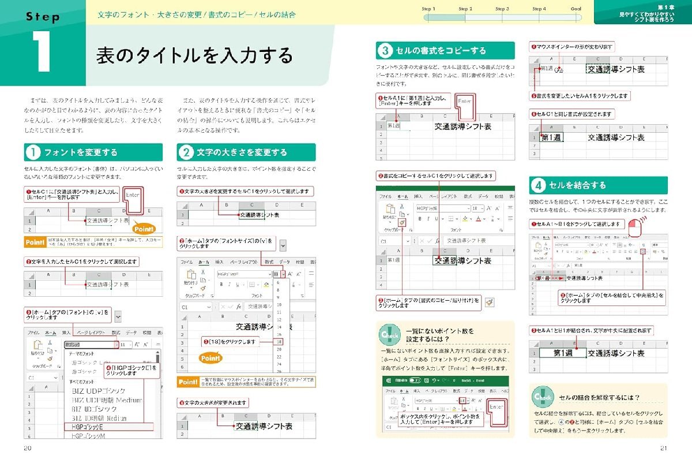692x459 pixels.
Task: Click the Borders icon in the section 3 ribbon
Action: [x=450, y=219]
